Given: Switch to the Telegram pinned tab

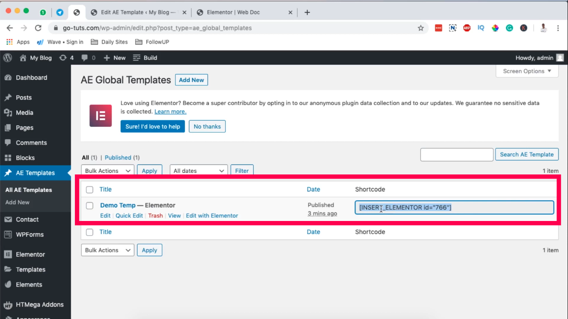Looking at the screenshot, I should [x=60, y=12].
